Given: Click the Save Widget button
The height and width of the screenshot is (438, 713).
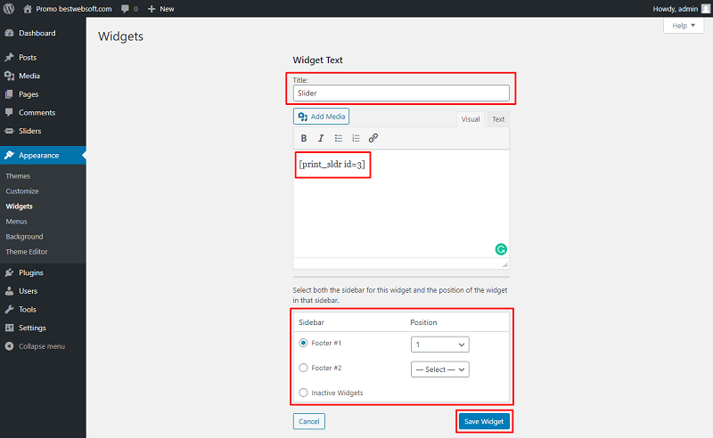Looking at the screenshot, I should [484, 421].
